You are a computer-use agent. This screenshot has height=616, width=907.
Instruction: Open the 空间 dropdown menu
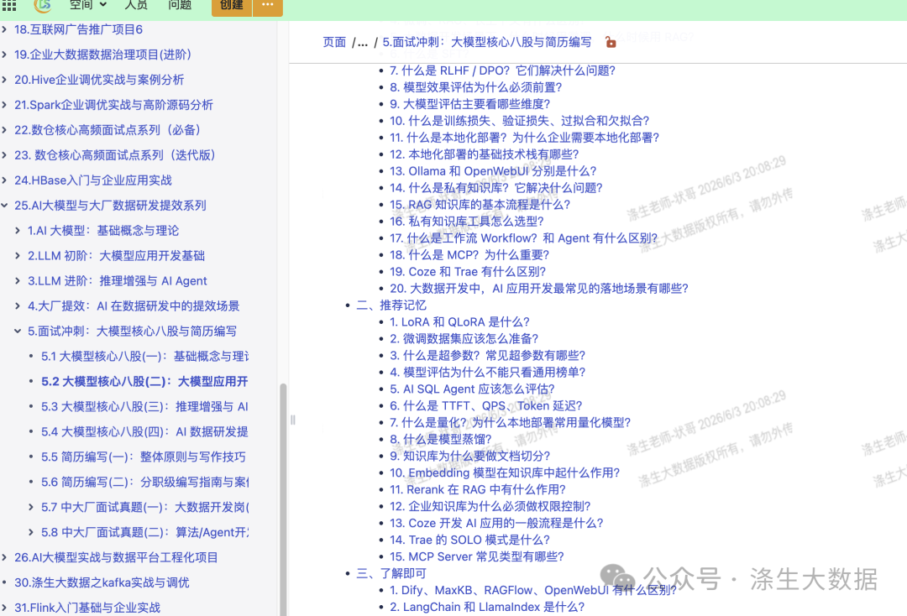point(88,5)
